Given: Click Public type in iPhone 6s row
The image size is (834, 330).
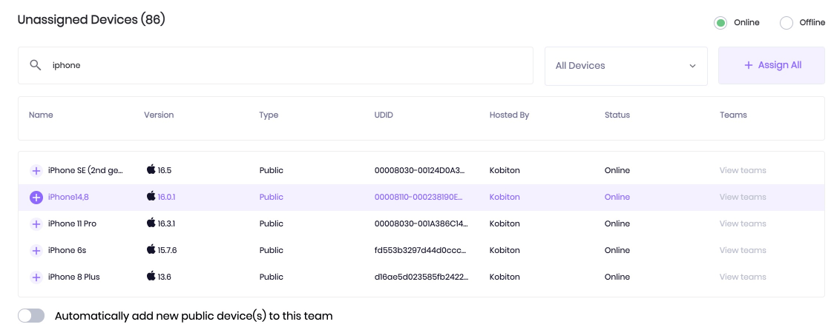Looking at the screenshot, I should [x=272, y=250].
